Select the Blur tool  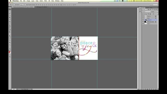click(x=10, y=34)
